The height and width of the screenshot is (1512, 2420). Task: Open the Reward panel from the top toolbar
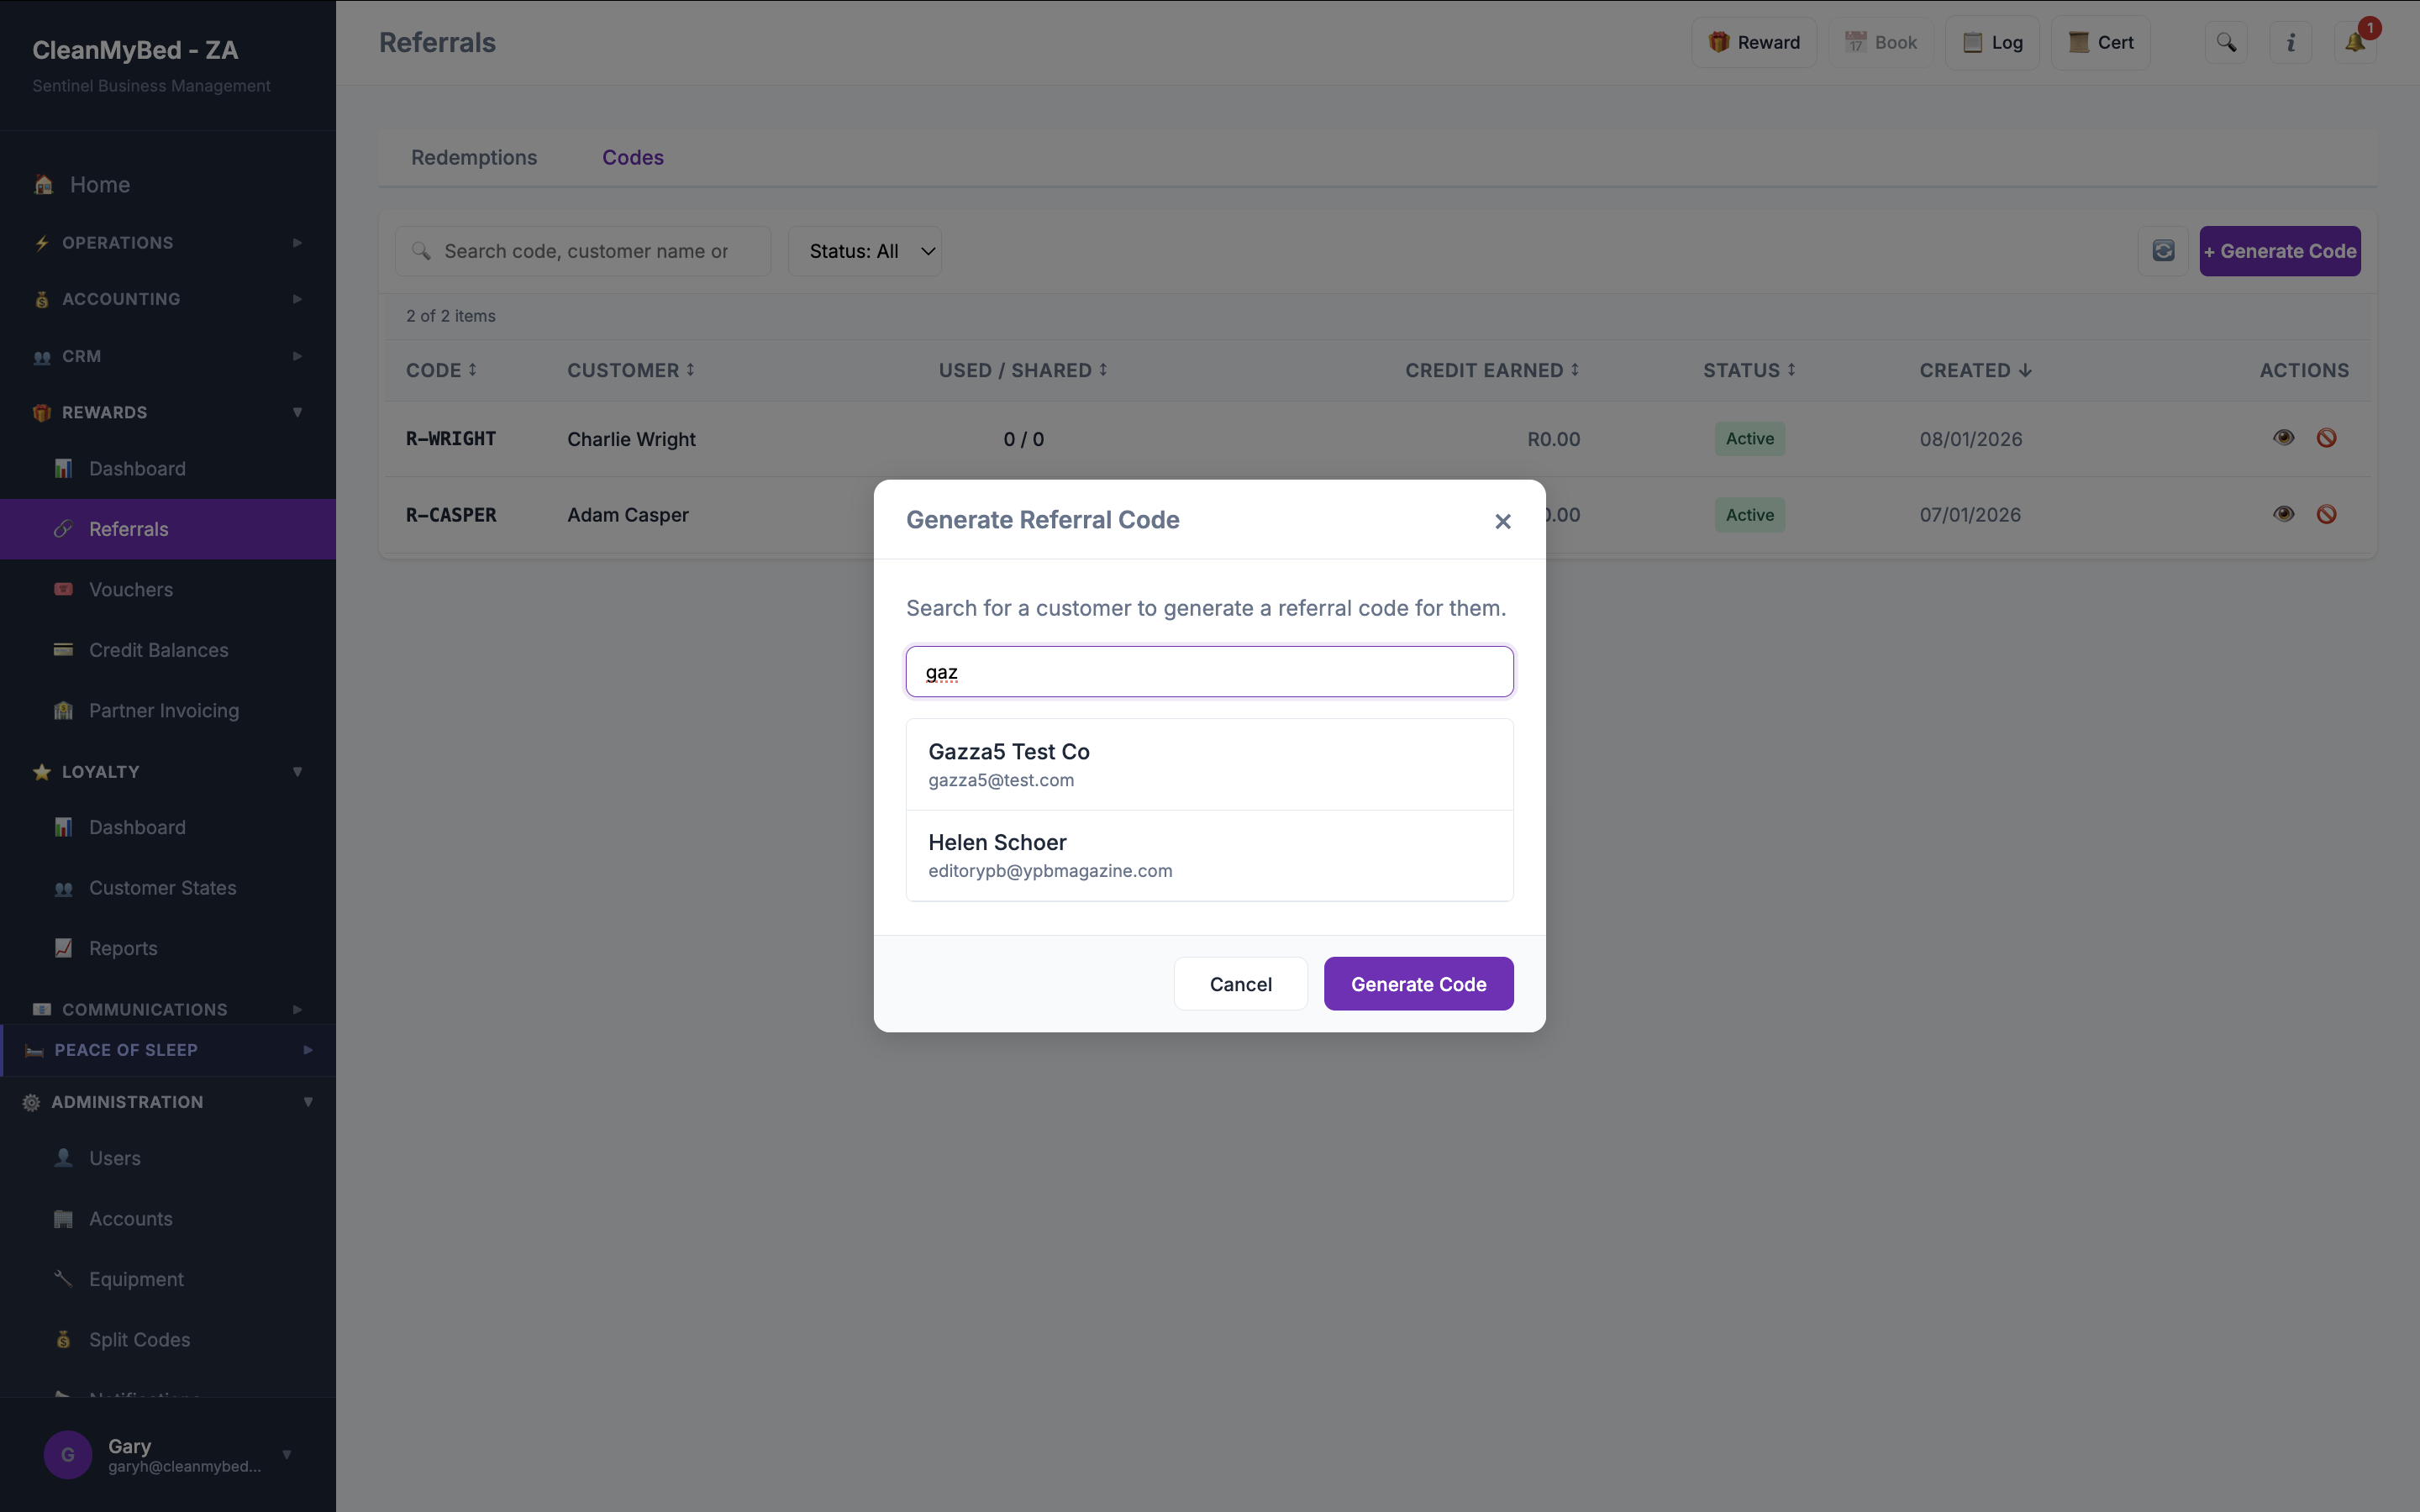(x=1754, y=42)
